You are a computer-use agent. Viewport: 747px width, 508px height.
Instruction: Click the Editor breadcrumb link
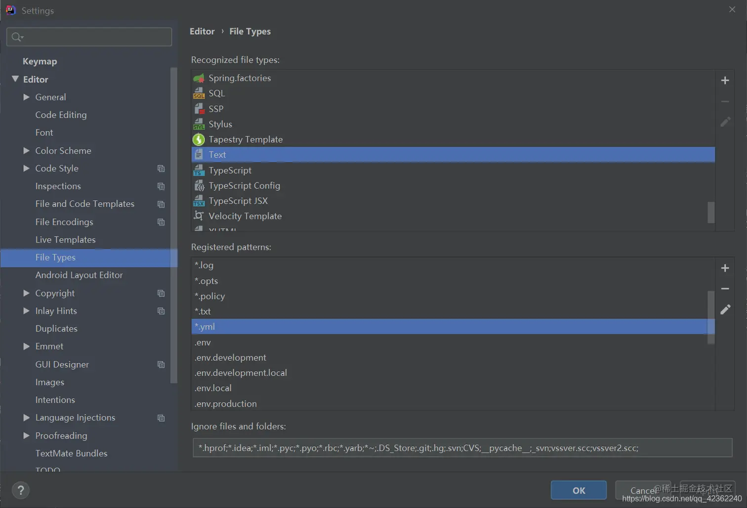[202, 31]
